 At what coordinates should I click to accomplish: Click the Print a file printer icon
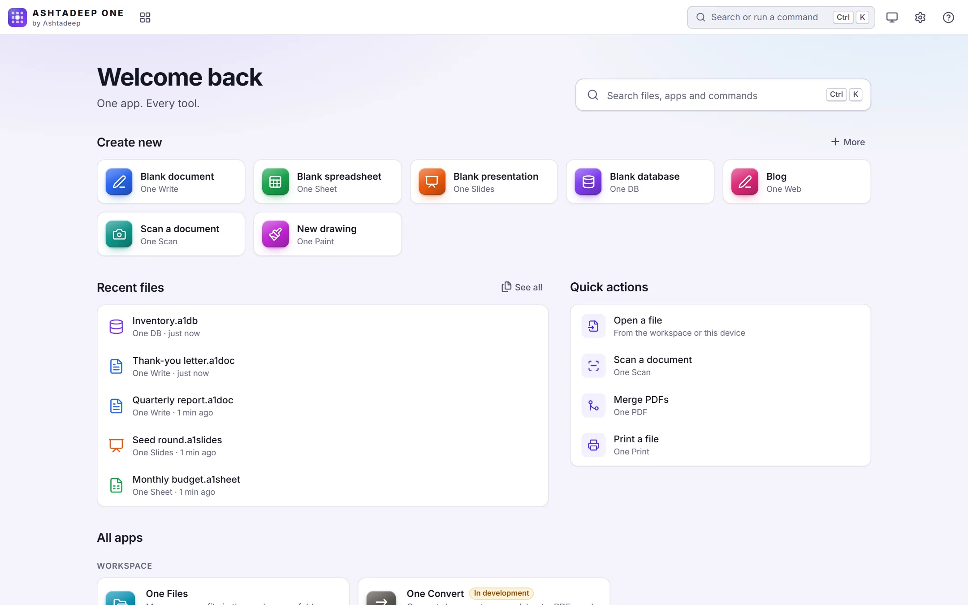[x=593, y=445]
